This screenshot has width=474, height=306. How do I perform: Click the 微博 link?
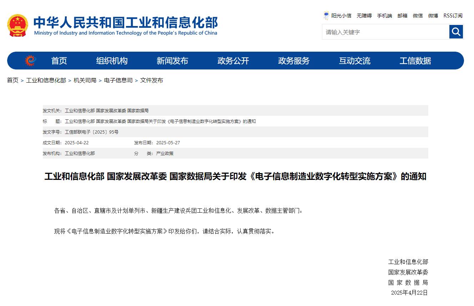[x=433, y=16]
